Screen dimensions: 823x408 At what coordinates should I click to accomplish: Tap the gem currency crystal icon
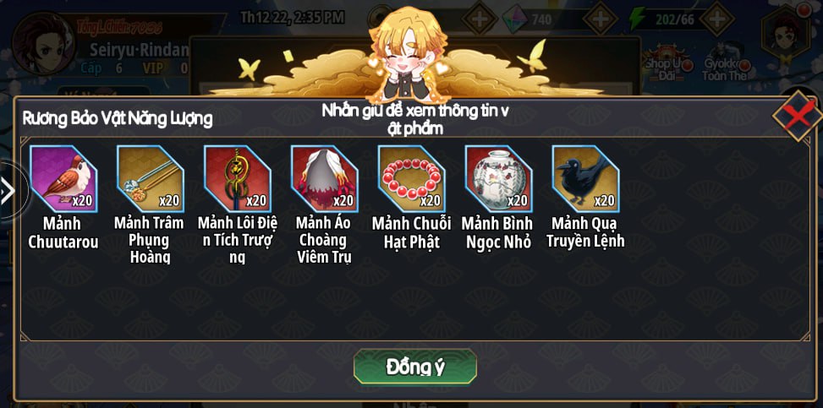pos(515,19)
